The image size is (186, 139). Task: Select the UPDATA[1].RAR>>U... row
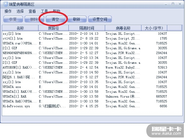pos(85,92)
